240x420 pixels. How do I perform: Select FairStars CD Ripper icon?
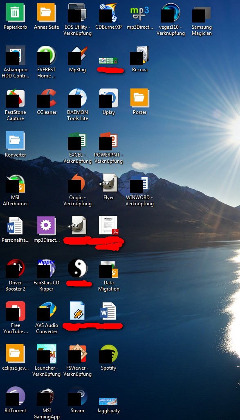[46, 268]
